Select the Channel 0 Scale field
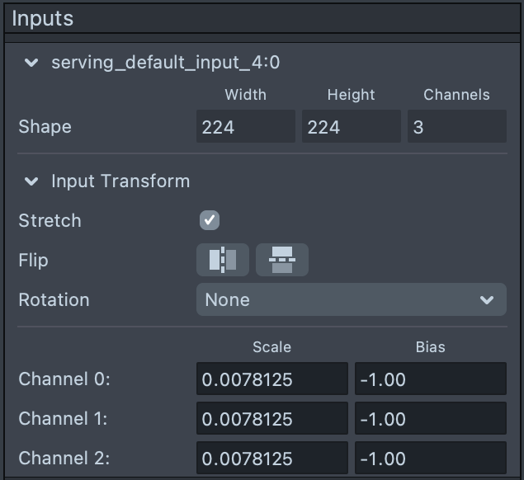 (x=271, y=379)
